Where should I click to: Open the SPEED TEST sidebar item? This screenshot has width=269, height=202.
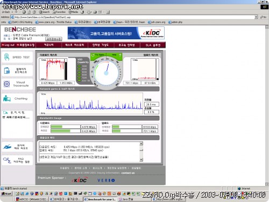tap(17, 57)
